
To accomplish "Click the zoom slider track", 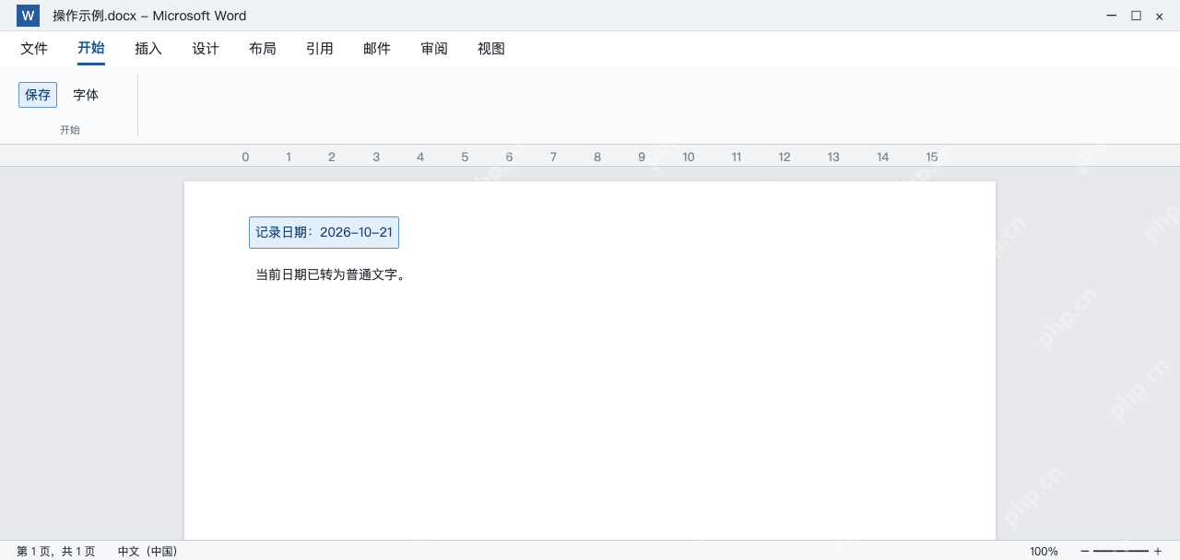I will (x=1121, y=551).
